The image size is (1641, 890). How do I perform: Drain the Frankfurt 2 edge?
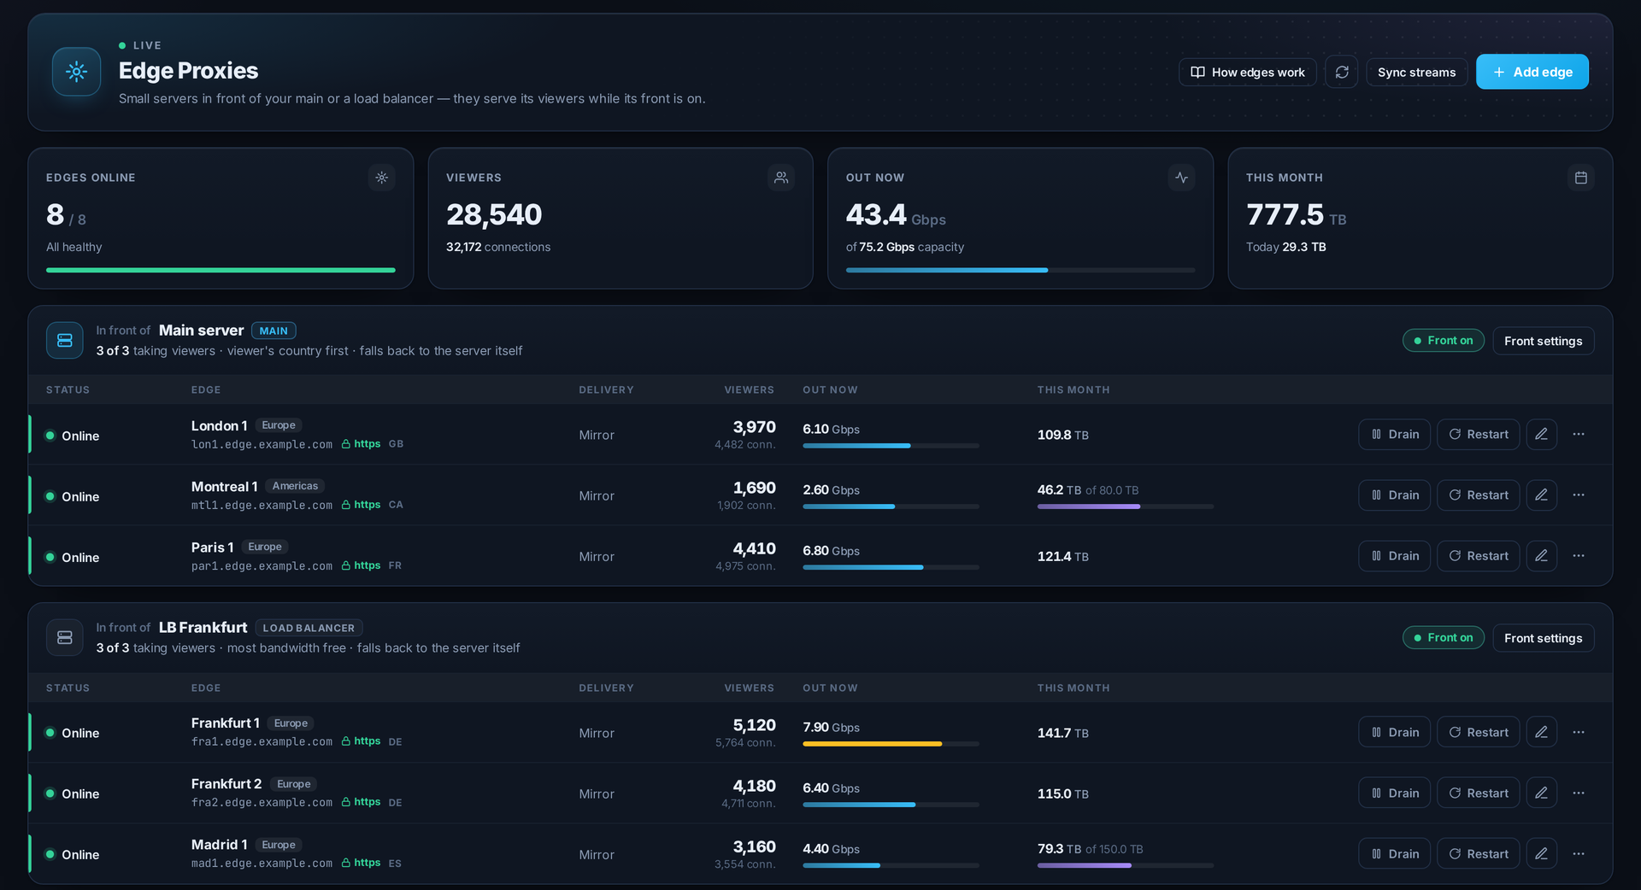click(x=1395, y=793)
